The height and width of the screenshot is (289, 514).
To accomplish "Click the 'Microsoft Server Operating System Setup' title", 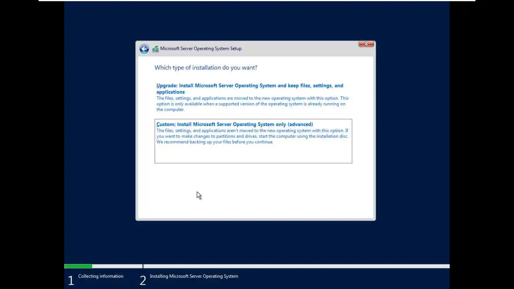I will [201, 49].
